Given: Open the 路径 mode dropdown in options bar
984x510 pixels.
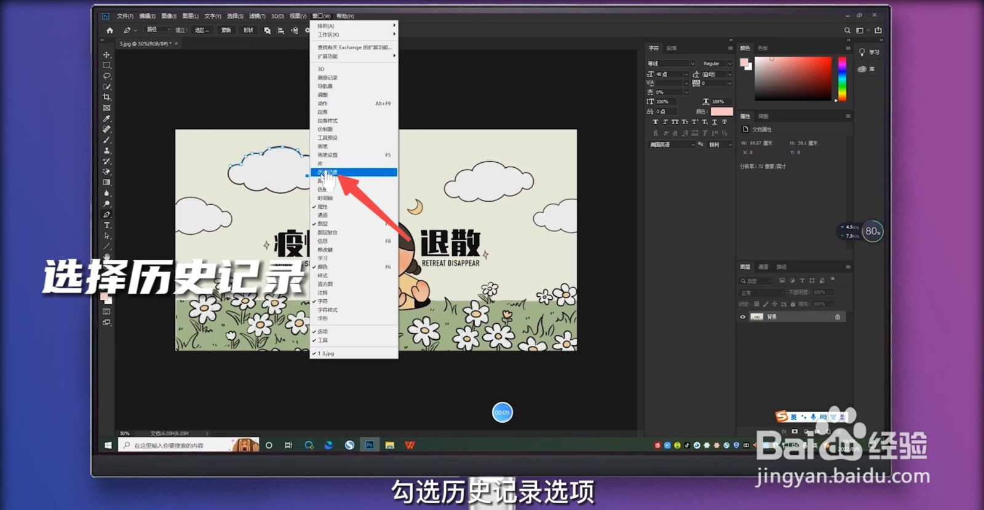Looking at the screenshot, I should pyautogui.click(x=158, y=29).
